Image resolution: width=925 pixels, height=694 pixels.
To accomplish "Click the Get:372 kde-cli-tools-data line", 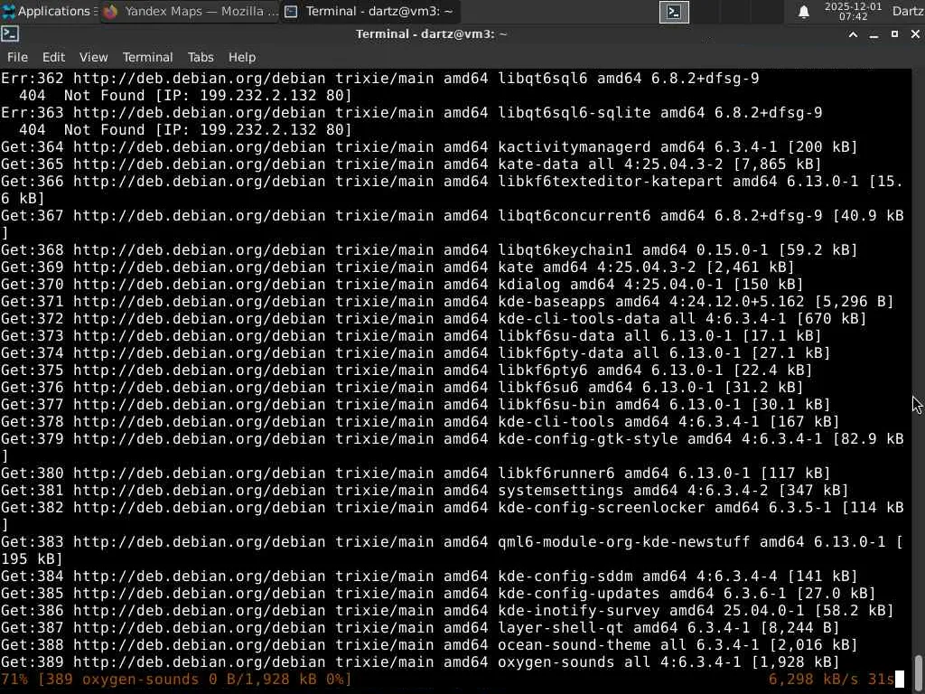I will (x=434, y=318).
